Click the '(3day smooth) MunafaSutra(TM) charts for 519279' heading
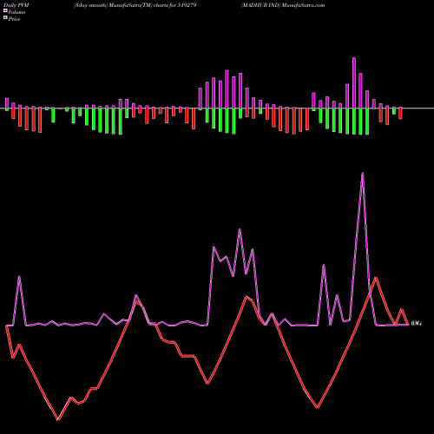The width and height of the screenshot is (434, 434). [135, 5]
